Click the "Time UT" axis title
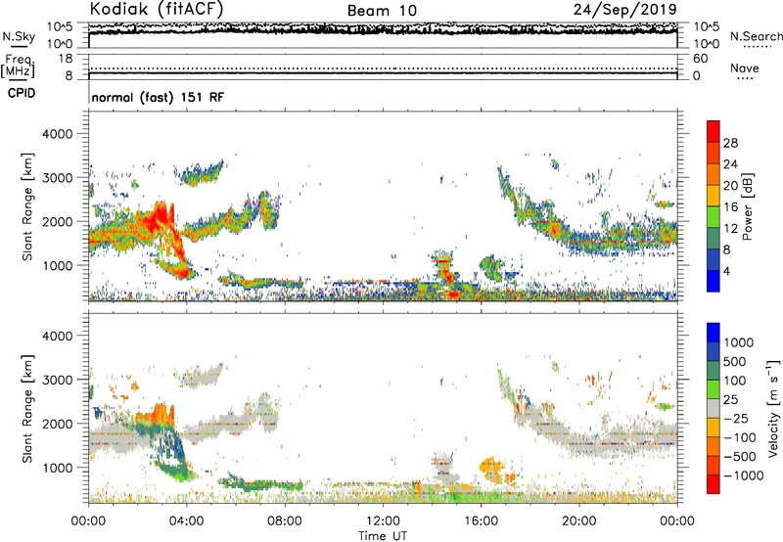Viewport: 783px width, 542px height. [383, 536]
